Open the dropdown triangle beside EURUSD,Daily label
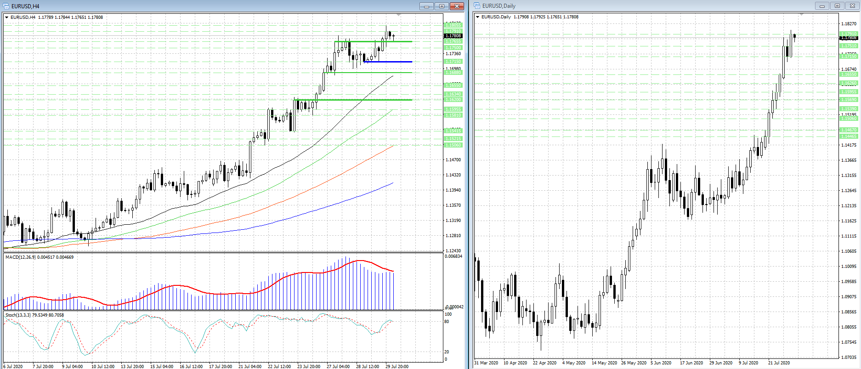Screen dimensions: 861x369 [478, 17]
